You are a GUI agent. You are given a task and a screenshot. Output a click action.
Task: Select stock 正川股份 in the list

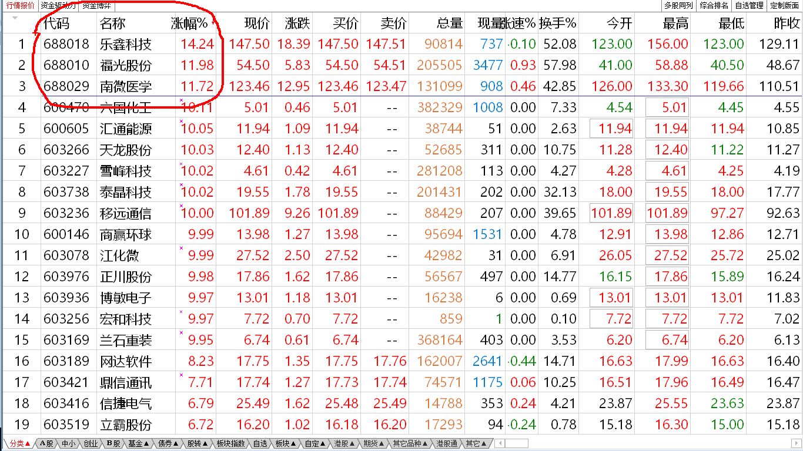pyautogui.click(x=126, y=277)
